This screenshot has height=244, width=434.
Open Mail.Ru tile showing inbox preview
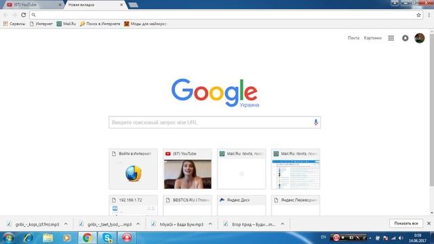point(296,169)
